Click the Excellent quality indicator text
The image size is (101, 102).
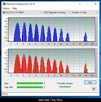click(x=65, y=87)
